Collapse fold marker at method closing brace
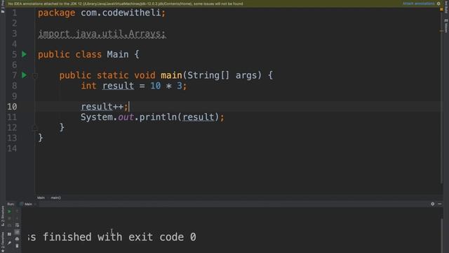Screen dimensions: 449x253 pyautogui.click(x=34, y=127)
